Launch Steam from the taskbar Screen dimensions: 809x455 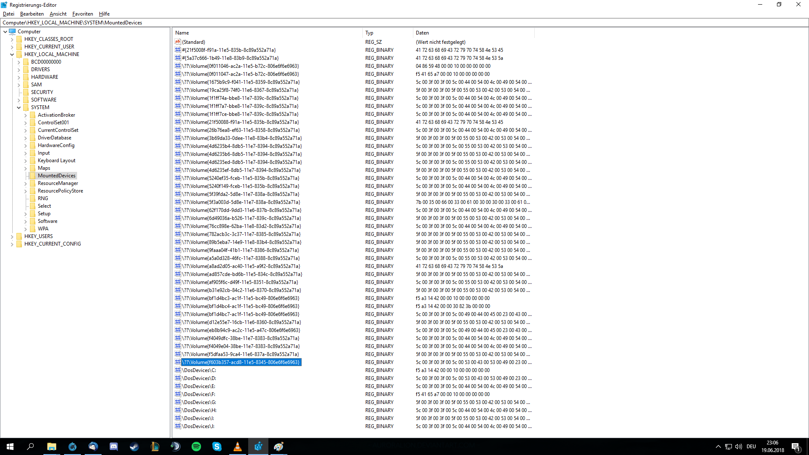pos(134,447)
